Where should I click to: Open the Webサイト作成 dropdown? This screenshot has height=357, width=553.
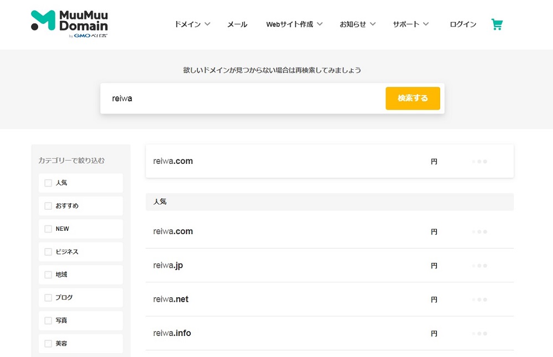[294, 24]
